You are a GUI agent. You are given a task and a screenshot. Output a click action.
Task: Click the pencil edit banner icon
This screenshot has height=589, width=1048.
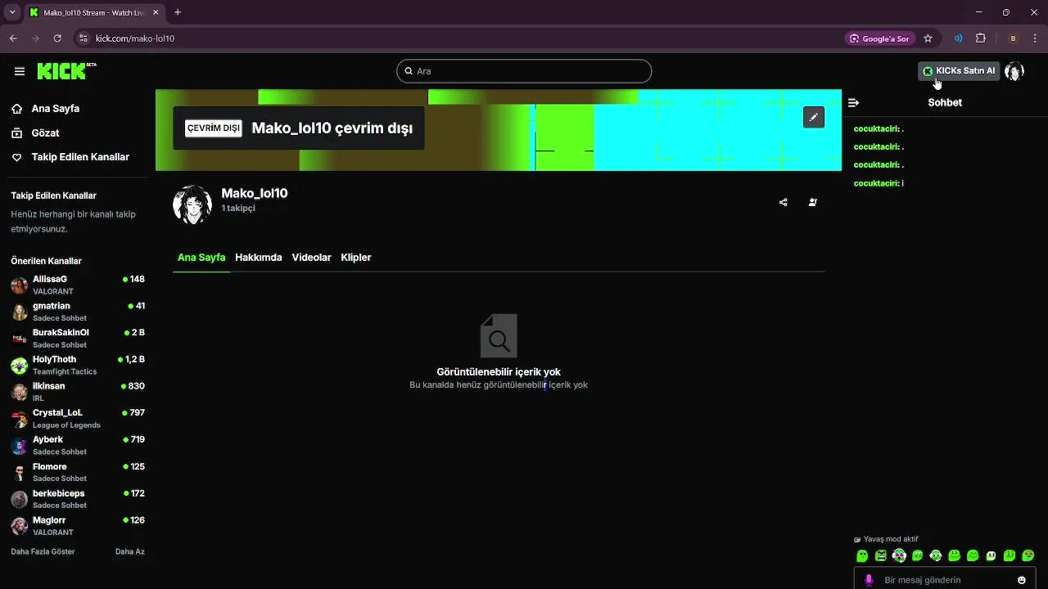[x=813, y=118]
